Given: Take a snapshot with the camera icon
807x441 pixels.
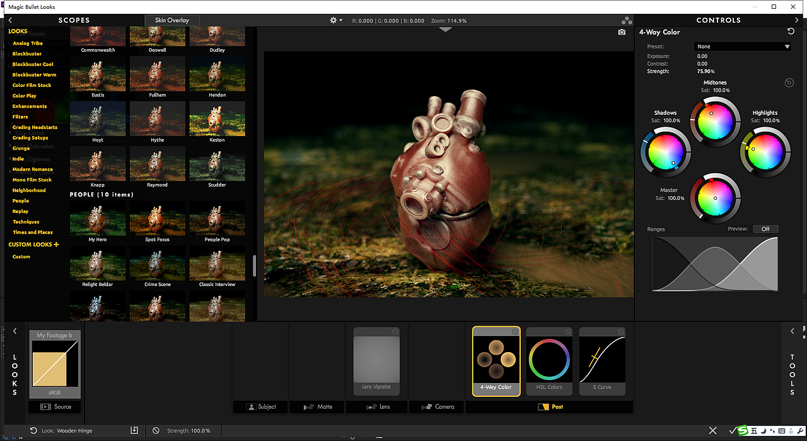Looking at the screenshot, I should click(x=622, y=32).
